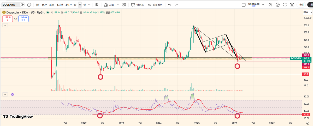This screenshot has width=313, height=126.
Task: Expand the timeframe interval dropdown
Action: coord(89,5)
